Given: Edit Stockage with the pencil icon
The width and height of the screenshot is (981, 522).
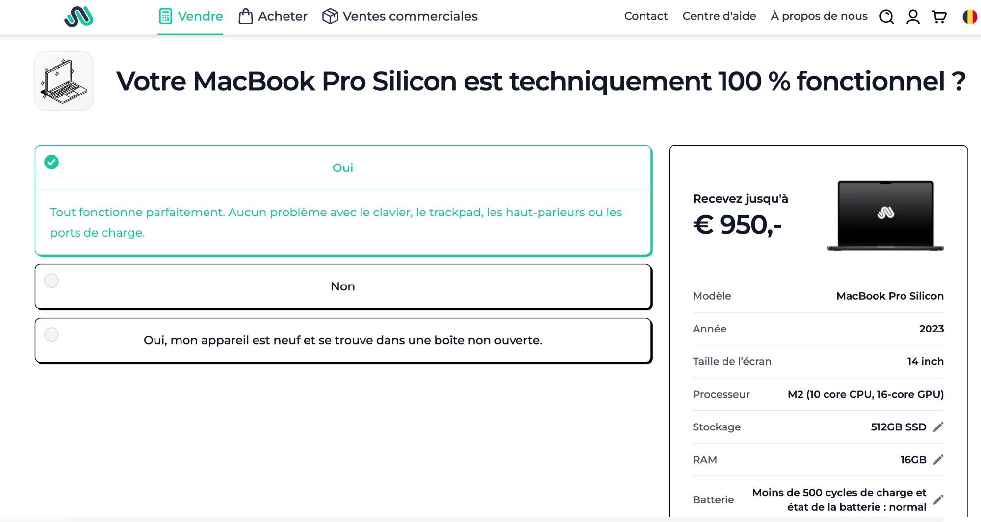Looking at the screenshot, I should click(x=938, y=427).
